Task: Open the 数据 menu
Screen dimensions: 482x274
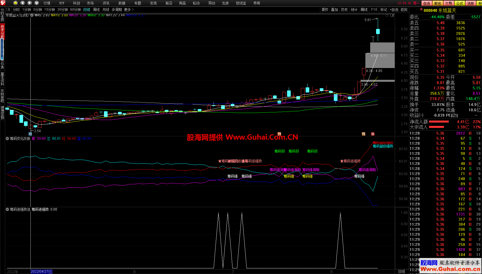Action: pos(122,3)
